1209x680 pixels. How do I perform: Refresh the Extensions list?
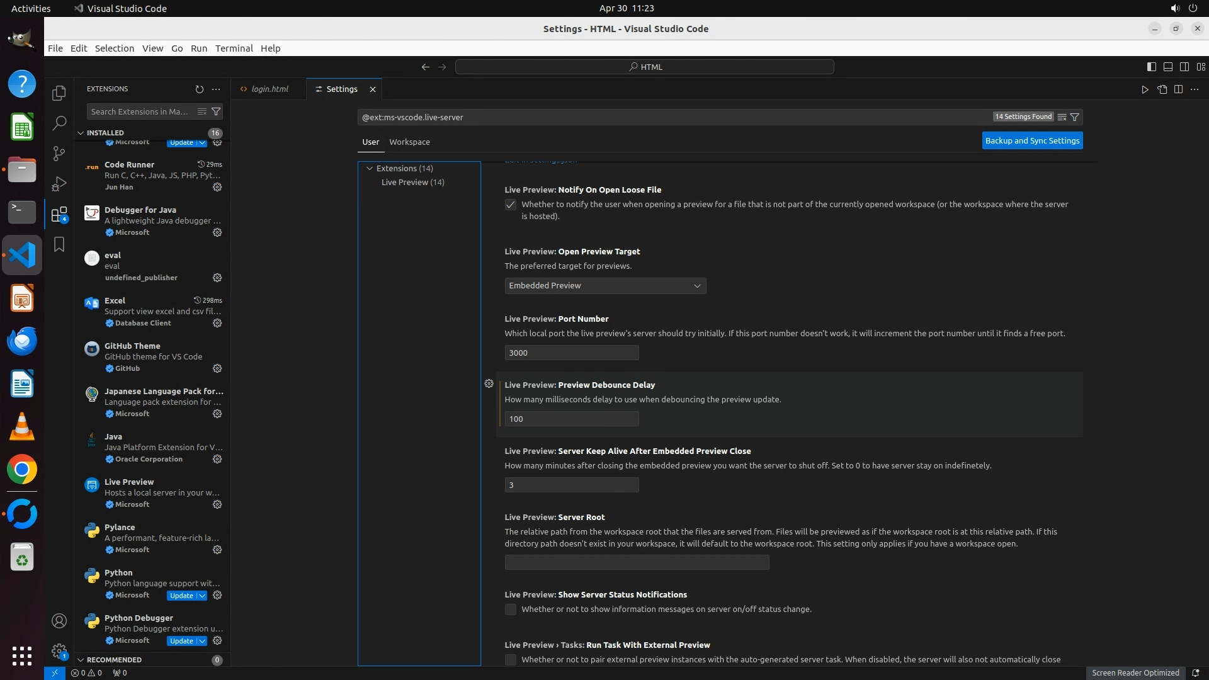[199, 89]
